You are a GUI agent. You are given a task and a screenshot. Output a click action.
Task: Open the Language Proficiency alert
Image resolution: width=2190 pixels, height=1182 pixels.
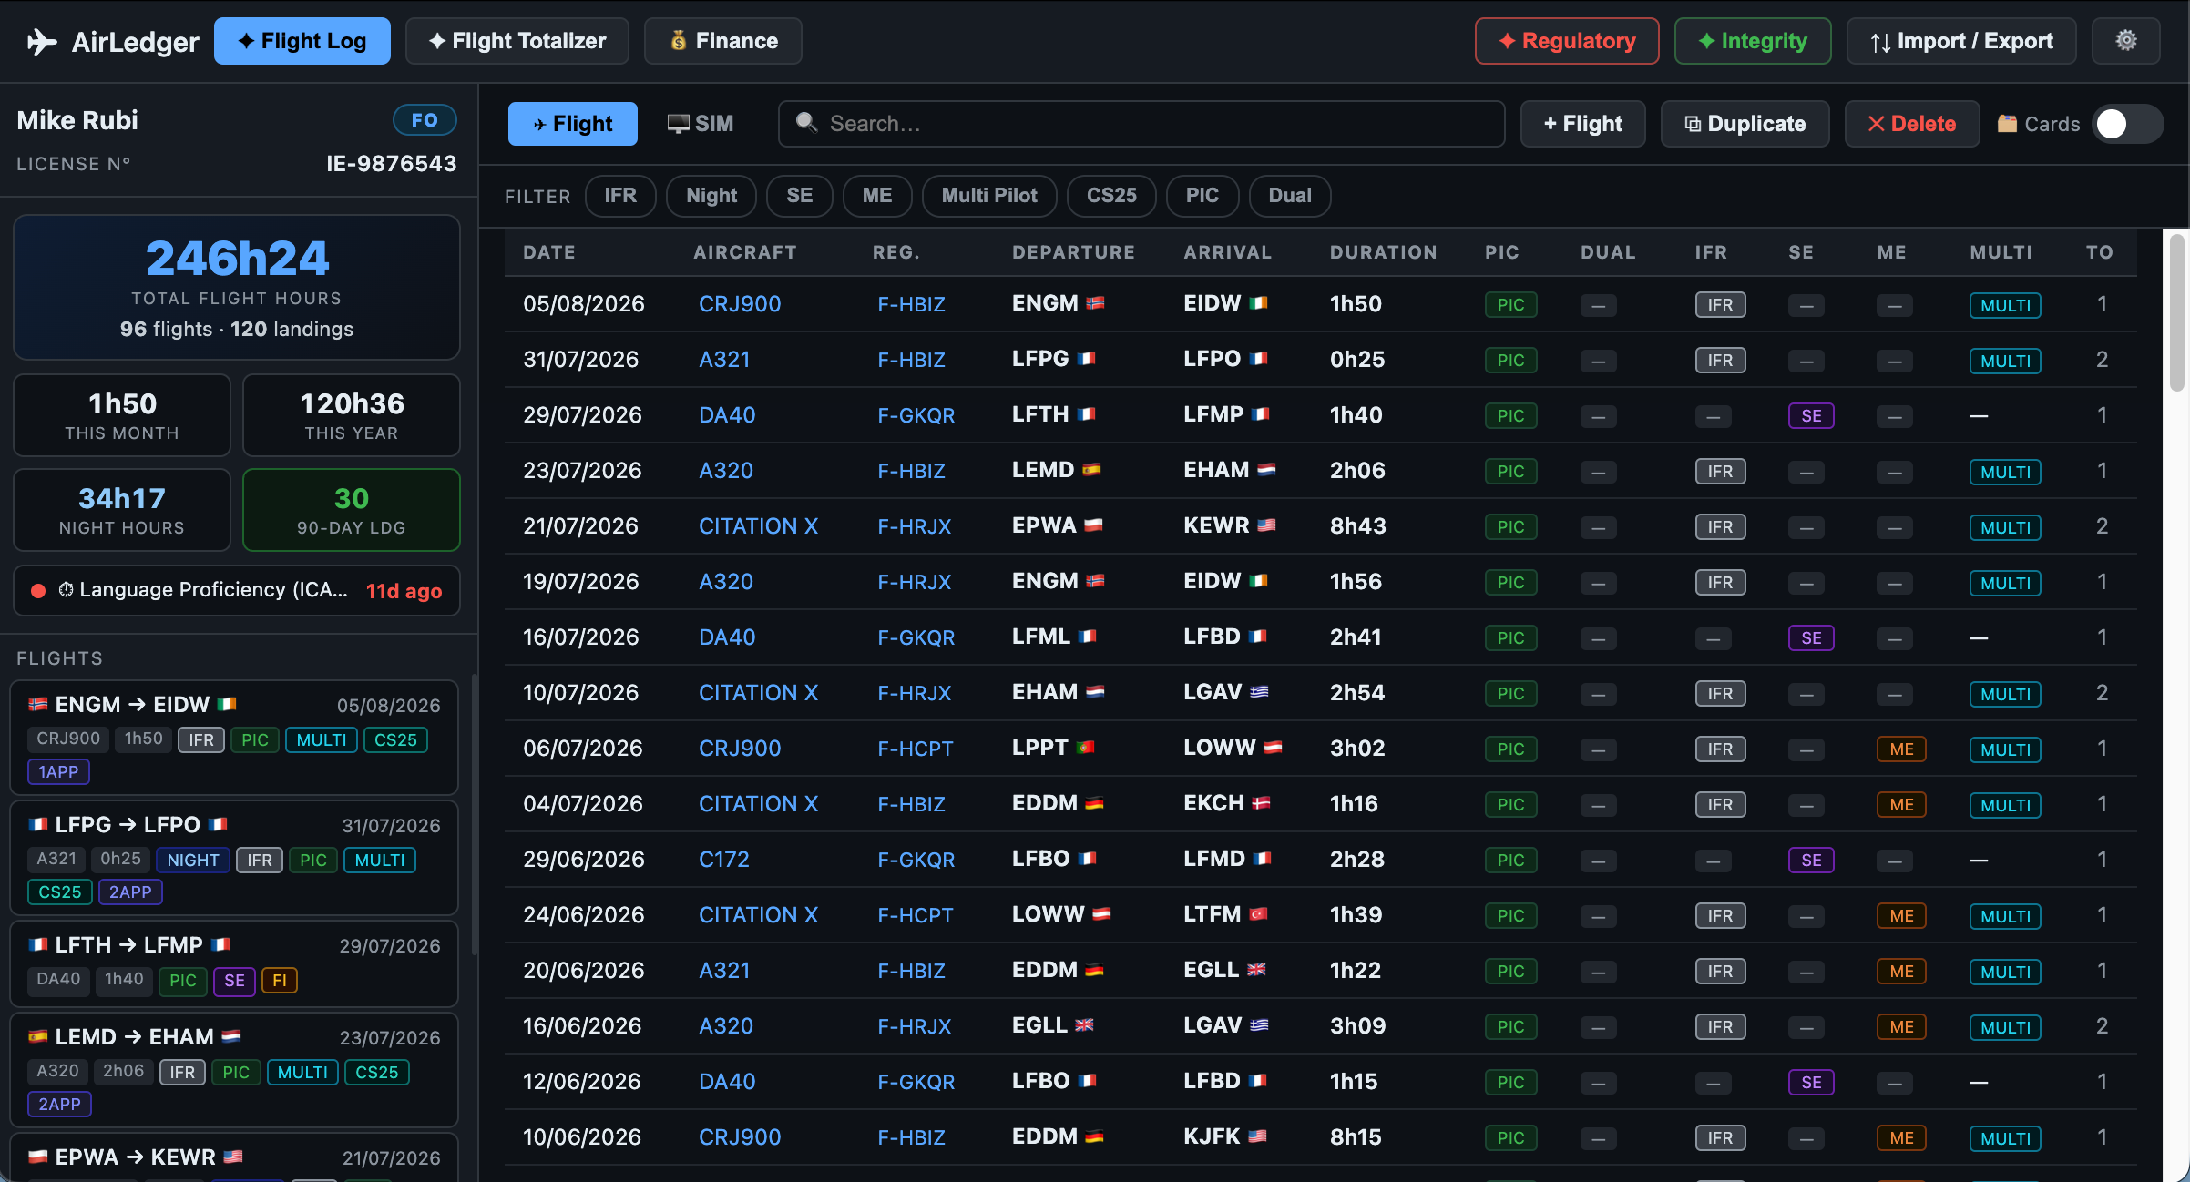[237, 591]
